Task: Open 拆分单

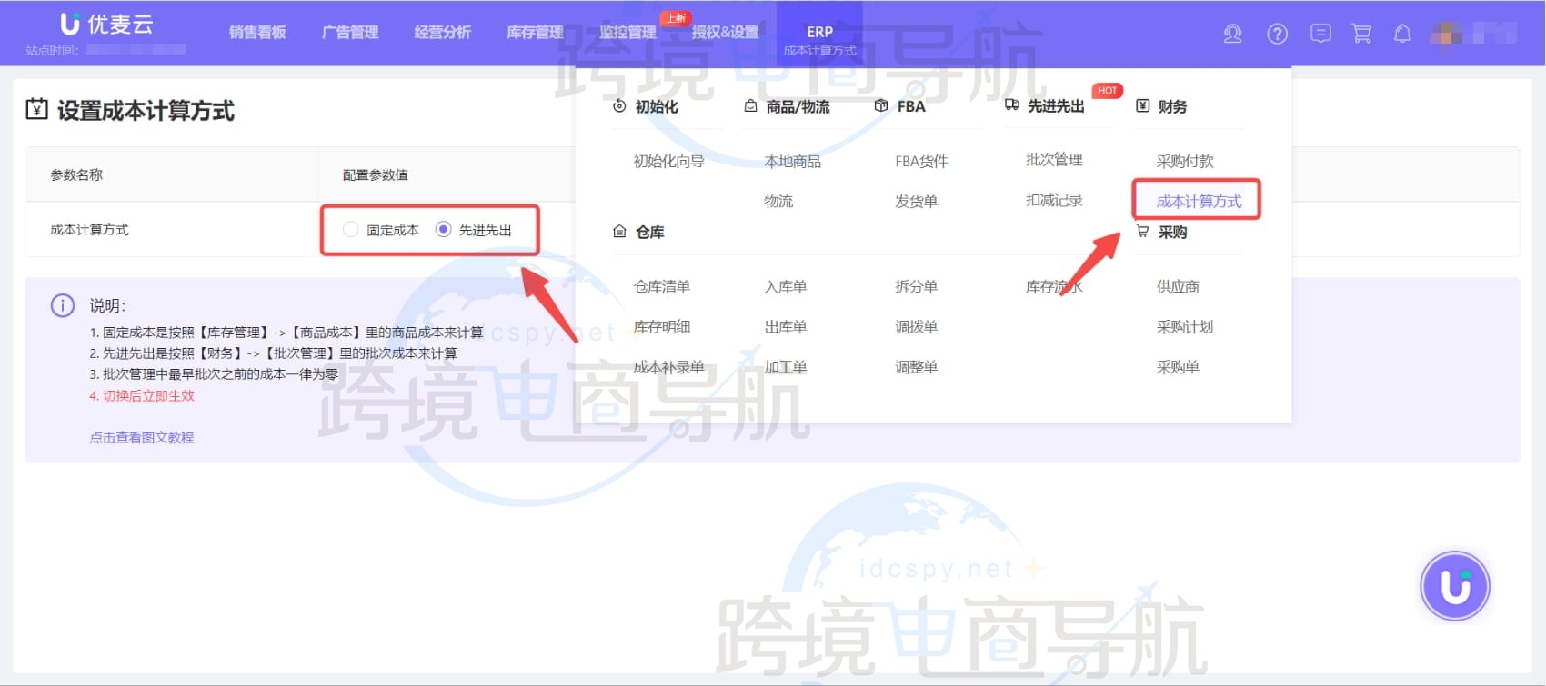Action: (916, 287)
